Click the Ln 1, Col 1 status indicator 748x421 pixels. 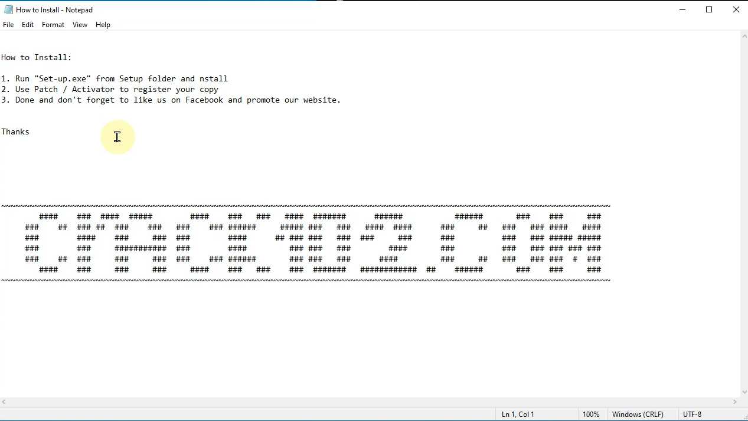point(518,415)
